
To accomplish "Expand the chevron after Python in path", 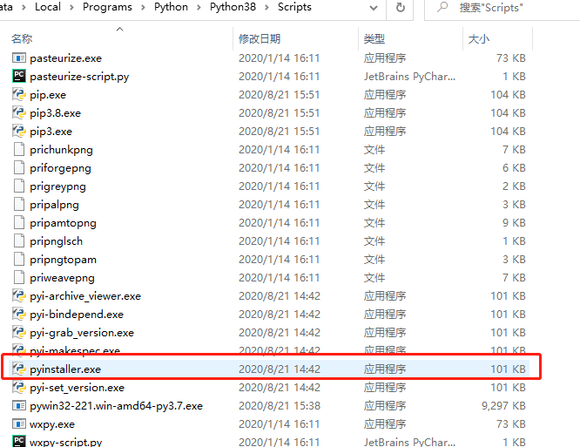I will click(199, 7).
